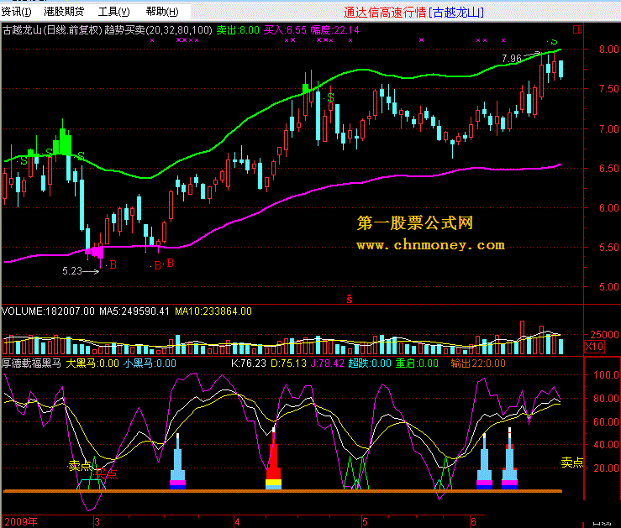Click the green S sell signal near 7.50
This screenshot has width=621, height=528.
(x=330, y=97)
